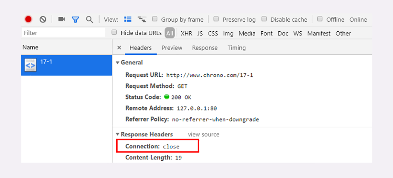
Task: Clear the network log
Action: pyautogui.click(x=43, y=19)
